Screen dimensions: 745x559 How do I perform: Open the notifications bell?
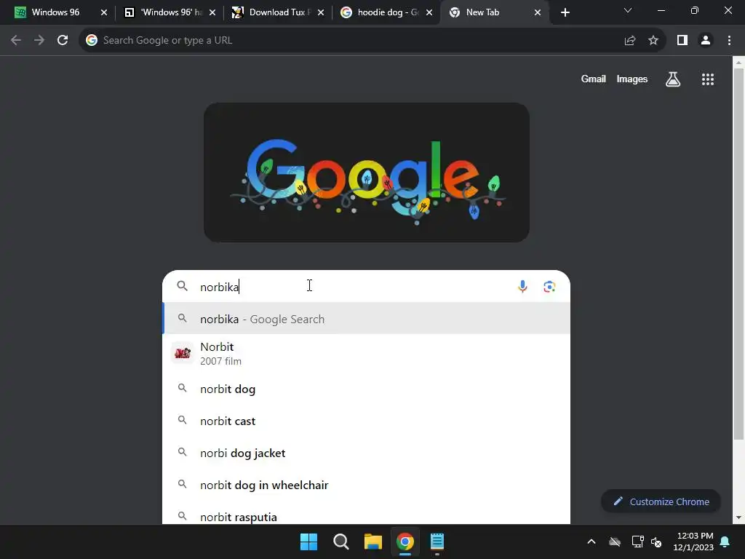pos(725,542)
